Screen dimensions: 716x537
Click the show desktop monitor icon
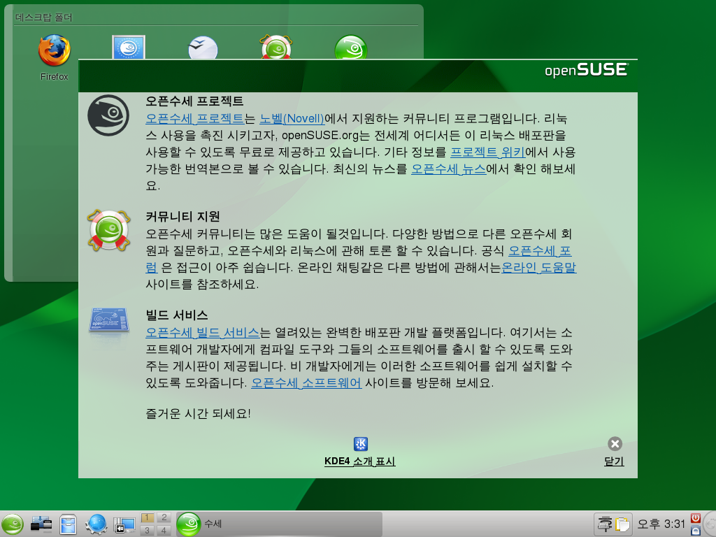click(124, 524)
